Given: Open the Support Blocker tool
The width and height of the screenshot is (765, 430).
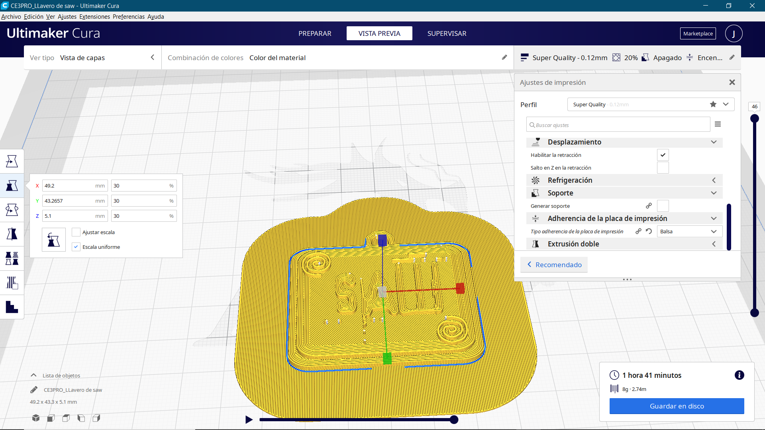Looking at the screenshot, I should (x=12, y=283).
